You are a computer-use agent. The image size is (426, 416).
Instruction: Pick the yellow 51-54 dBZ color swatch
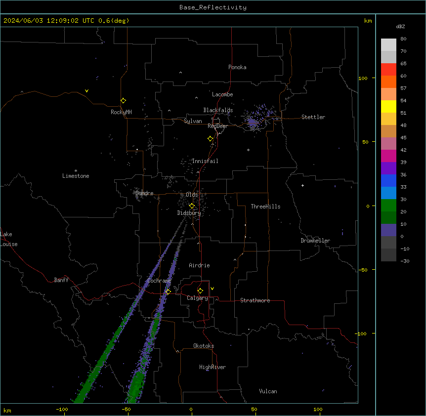click(388, 106)
